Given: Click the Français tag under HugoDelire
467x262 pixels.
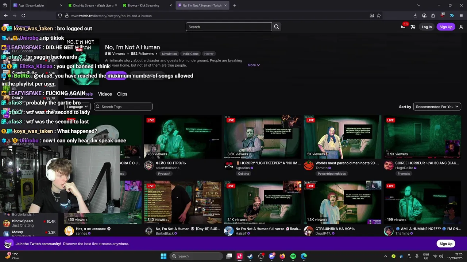Looking at the screenshot, I should coord(404,174).
